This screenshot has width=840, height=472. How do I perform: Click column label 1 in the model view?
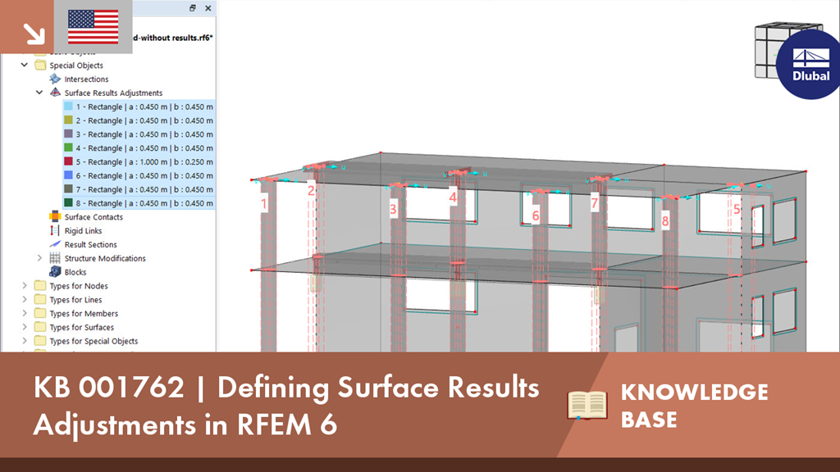point(263,203)
